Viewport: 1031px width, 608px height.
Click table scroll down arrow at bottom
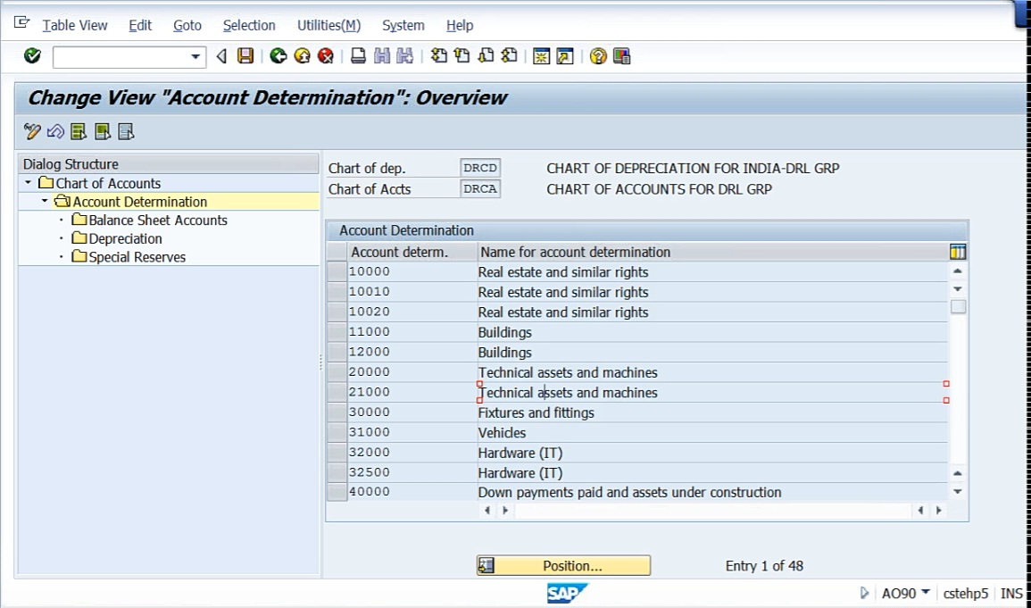[x=958, y=492]
